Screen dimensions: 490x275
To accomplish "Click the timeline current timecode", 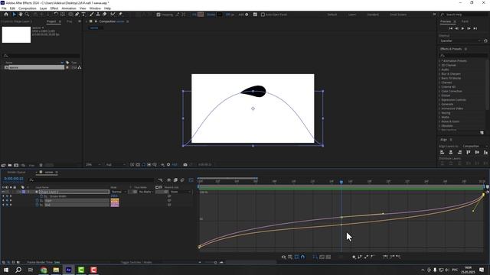I will pos(14,179).
